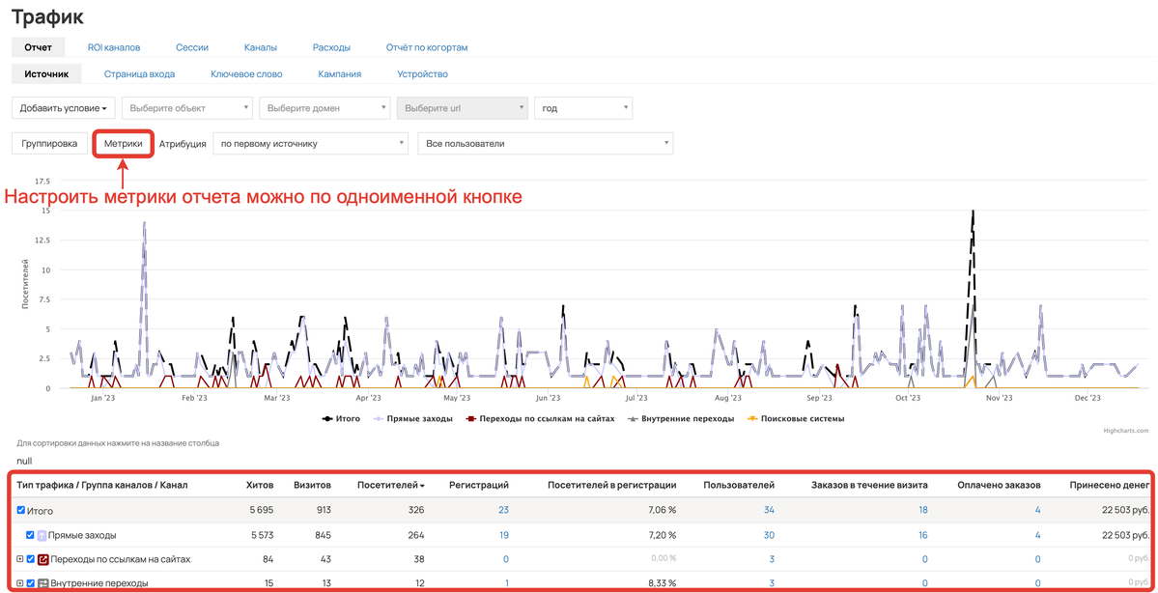Switch to the Отчет tab
This screenshot has width=1158, height=593.
38,47
